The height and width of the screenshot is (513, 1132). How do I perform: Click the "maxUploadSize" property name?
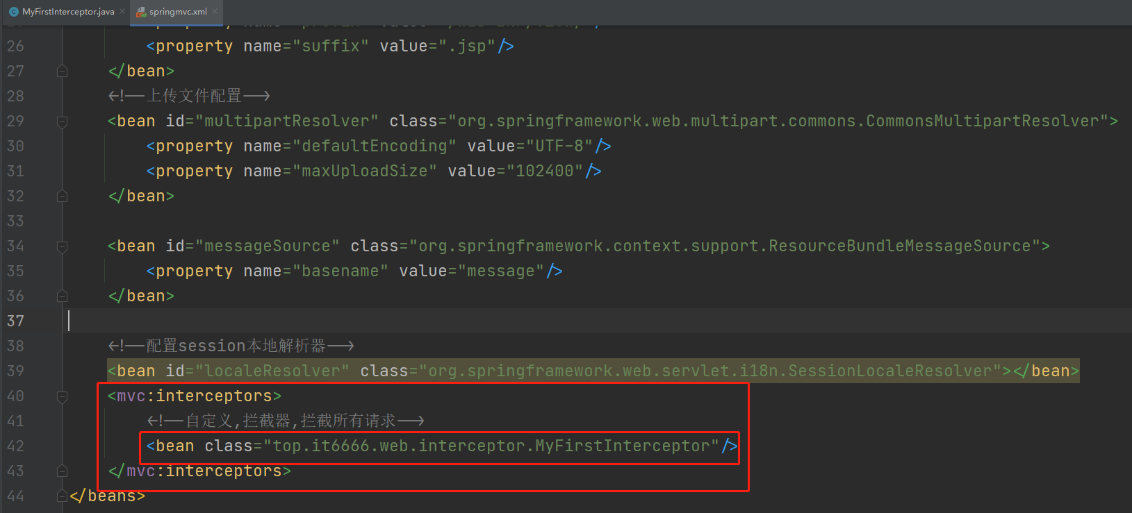tap(365, 171)
